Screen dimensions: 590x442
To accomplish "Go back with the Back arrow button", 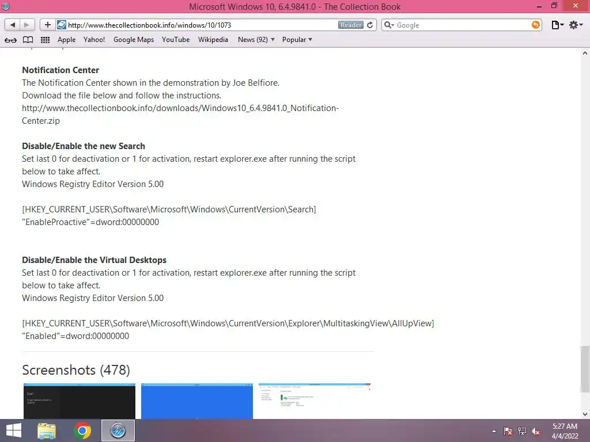I will (x=13, y=25).
